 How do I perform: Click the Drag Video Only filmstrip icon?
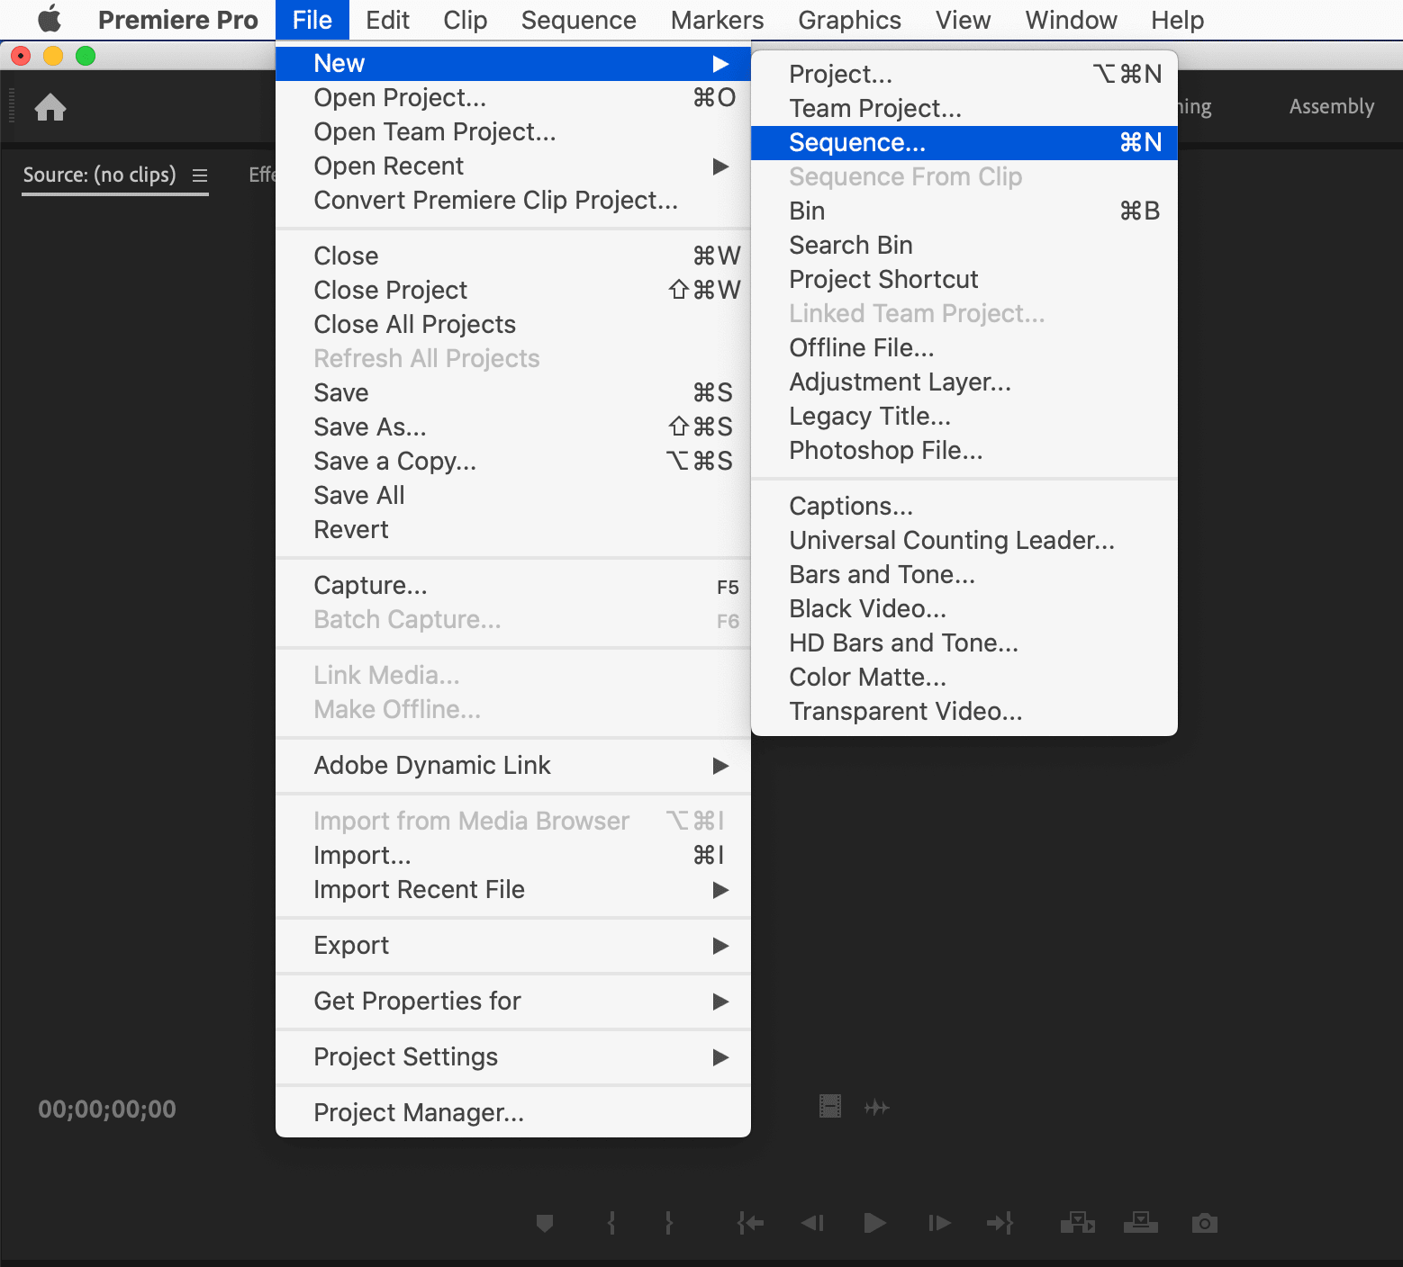point(830,1106)
